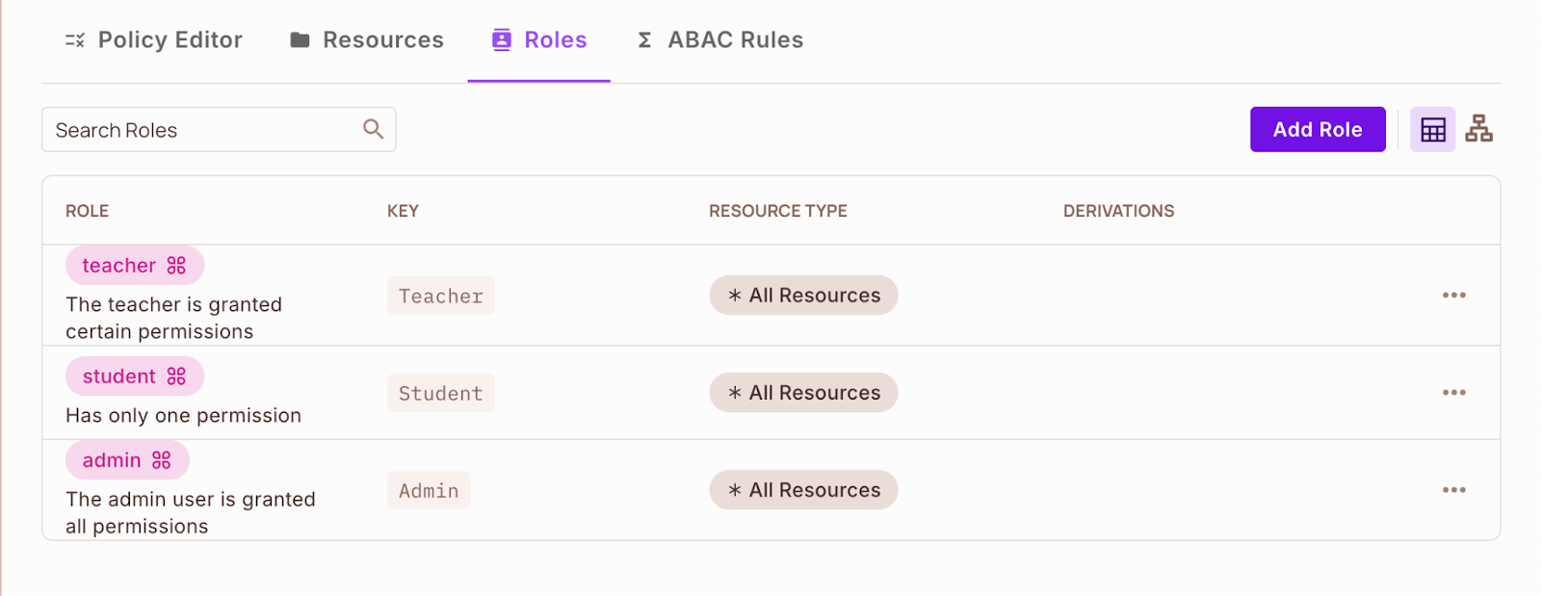Viewport: 1541px width, 596px height.
Task: Click the Admin key label
Action: click(x=429, y=491)
